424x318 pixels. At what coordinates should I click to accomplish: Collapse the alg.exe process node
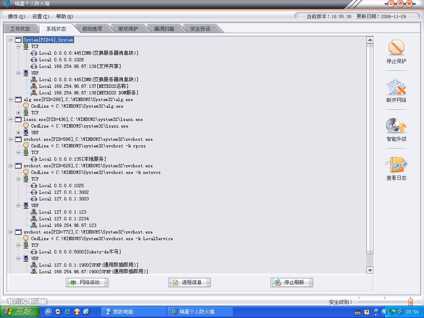point(10,99)
